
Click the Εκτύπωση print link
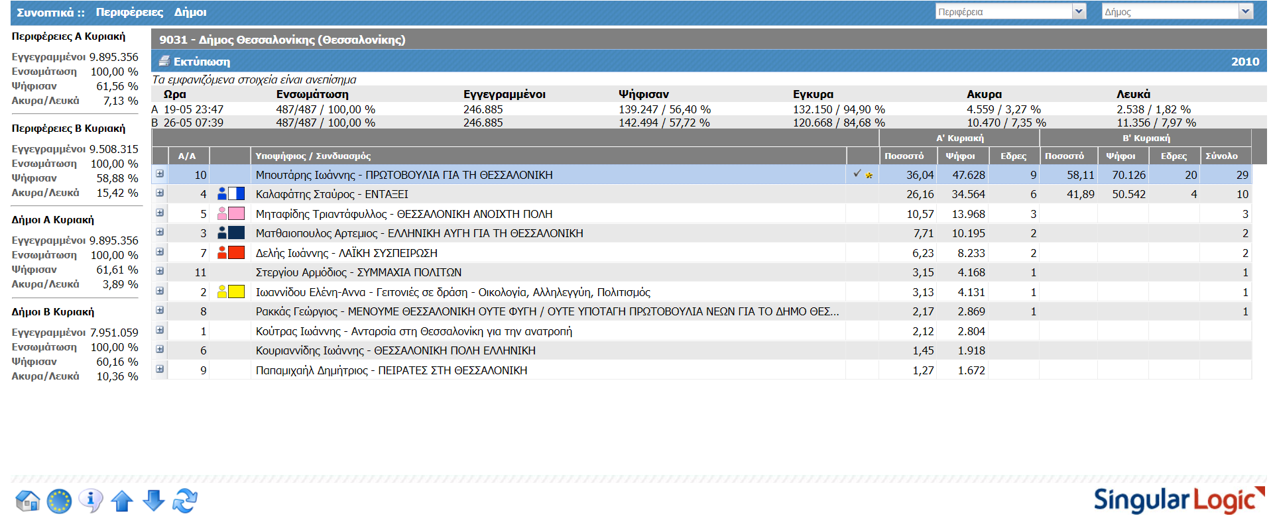pos(202,62)
